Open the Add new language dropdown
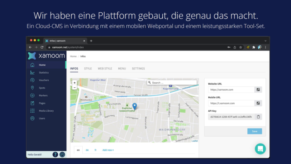Viewport: 291px width, 164px height. (108, 150)
